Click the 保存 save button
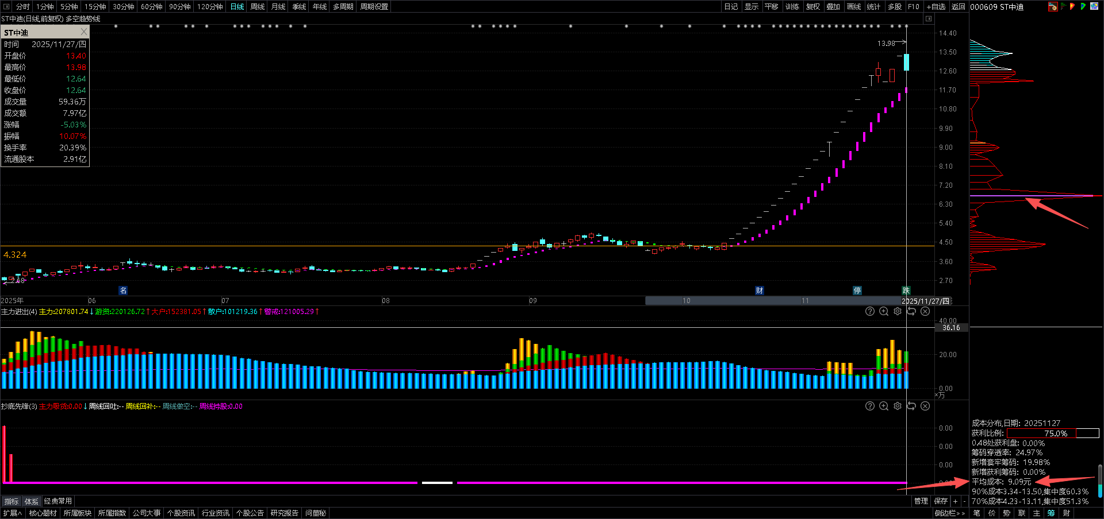 click(x=941, y=501)
